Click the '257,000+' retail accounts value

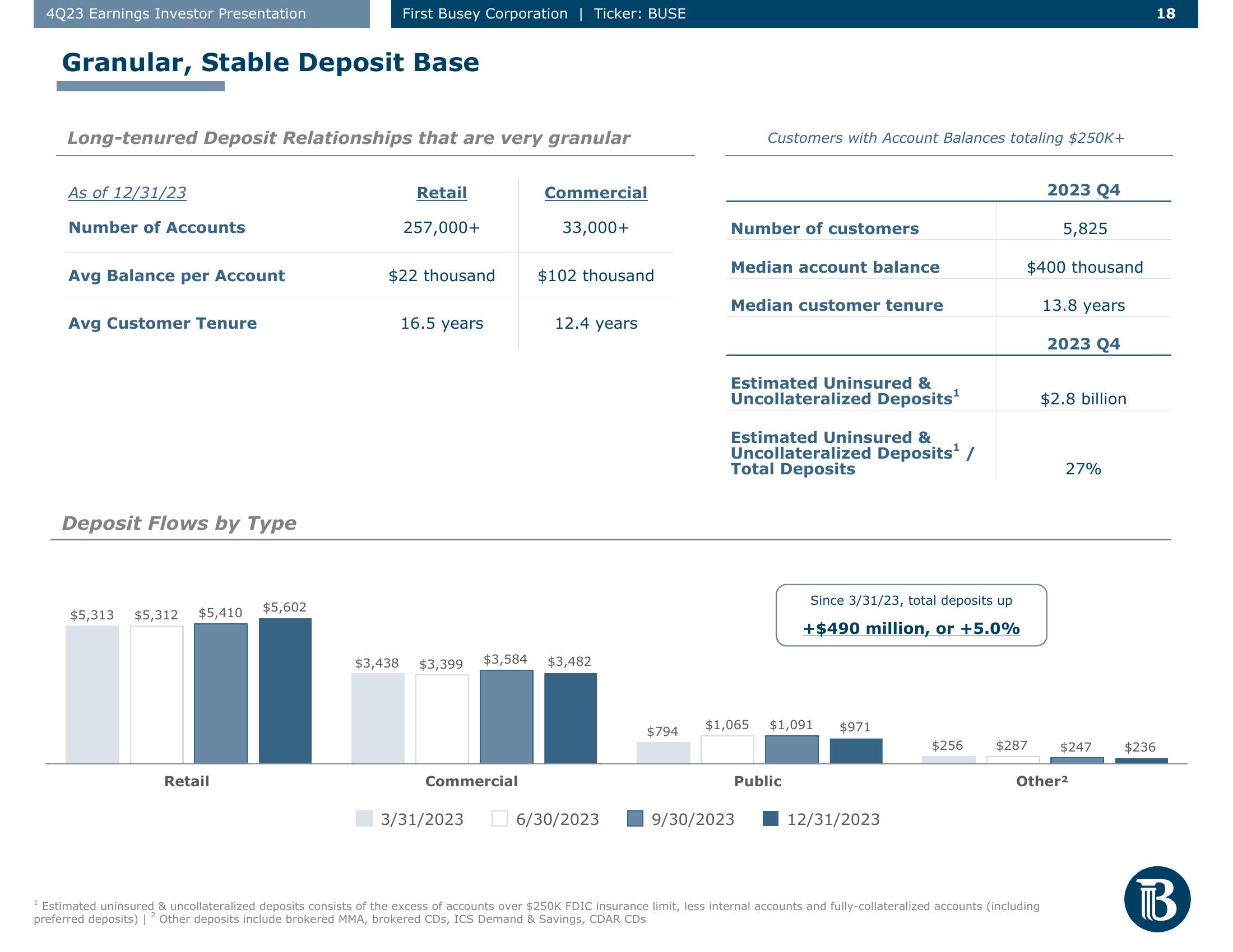[442, 228]
